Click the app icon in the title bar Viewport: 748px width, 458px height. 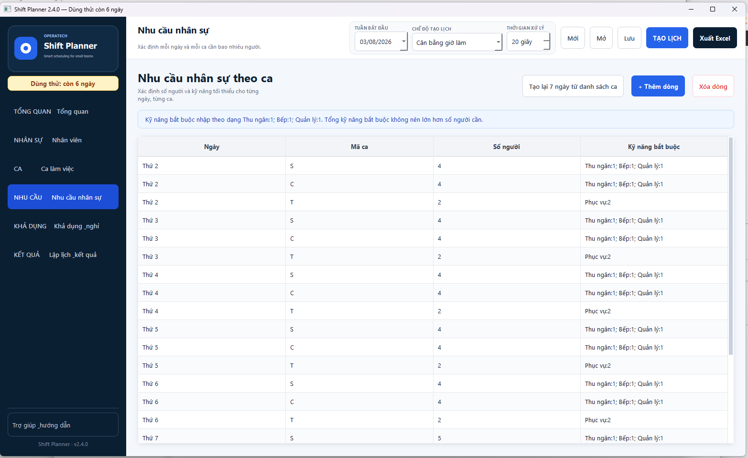(7, 9)
